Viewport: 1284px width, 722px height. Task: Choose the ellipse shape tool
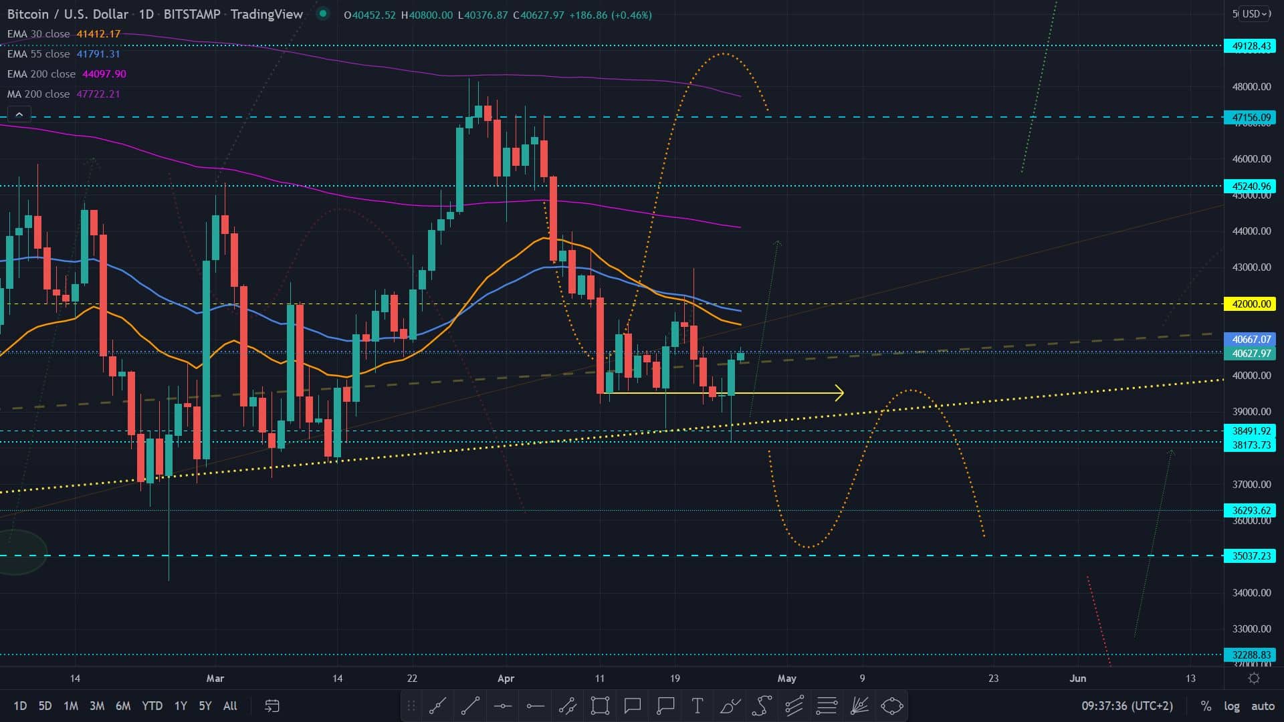coord(892,705)
